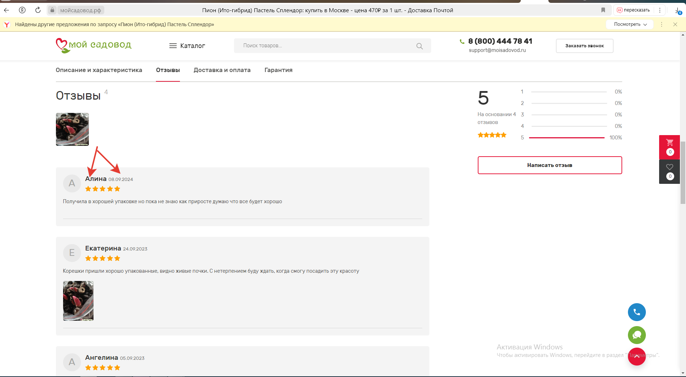Open the Каталог hamburger menu
This screenshot has height=377, width=686.
click(187, 46)
